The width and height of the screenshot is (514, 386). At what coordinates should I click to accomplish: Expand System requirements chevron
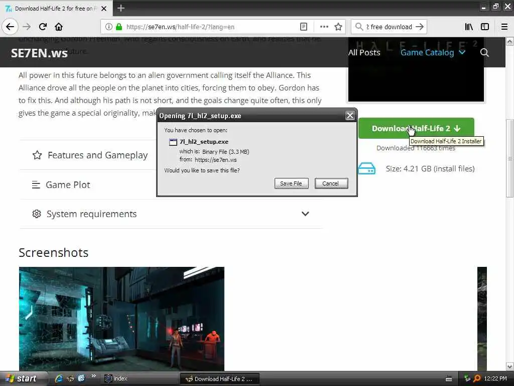[x=305, y=214]
